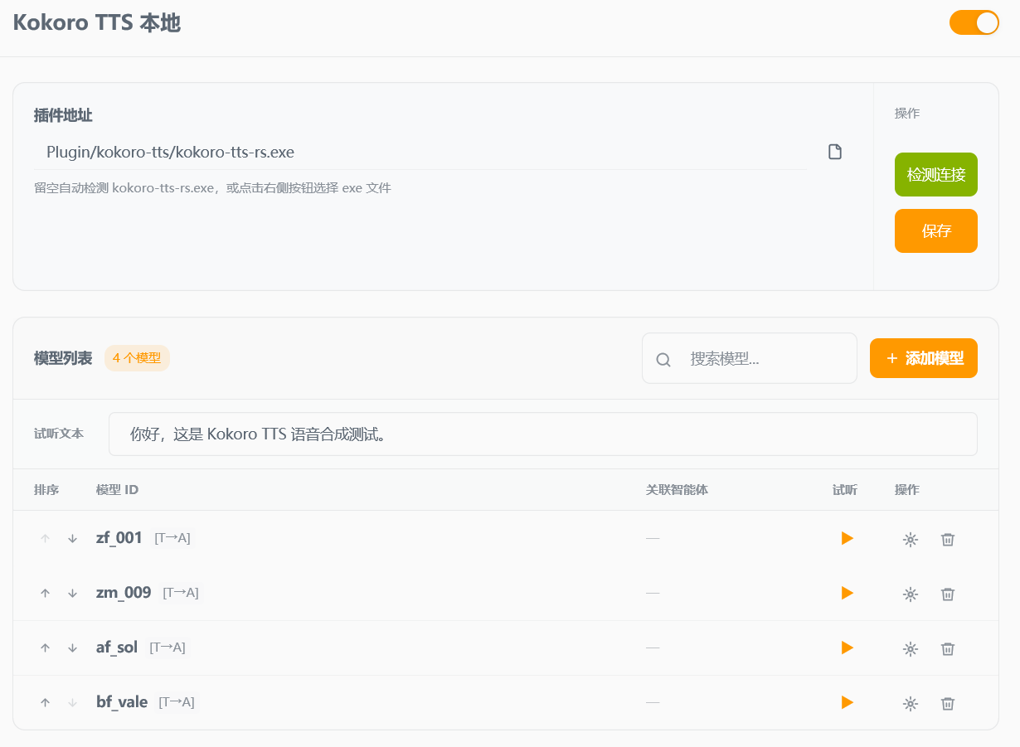Focus the 搜索模型 search field

click(x=750, y=358)
